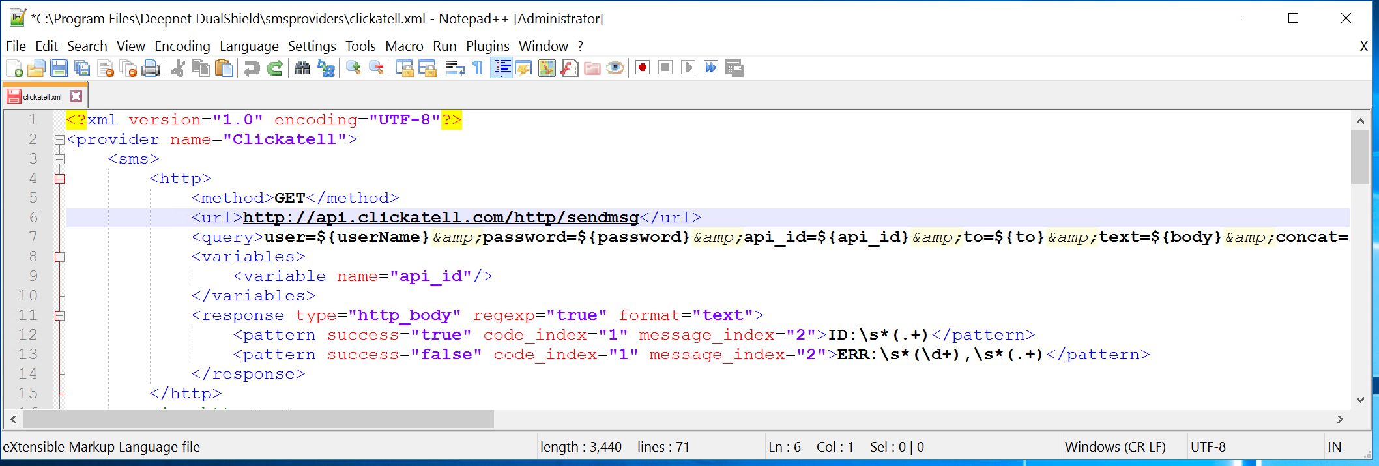Screen dimensions: 1379x466
Task: Click the Zoom In magnifier icon
Action: click(353, 68)
